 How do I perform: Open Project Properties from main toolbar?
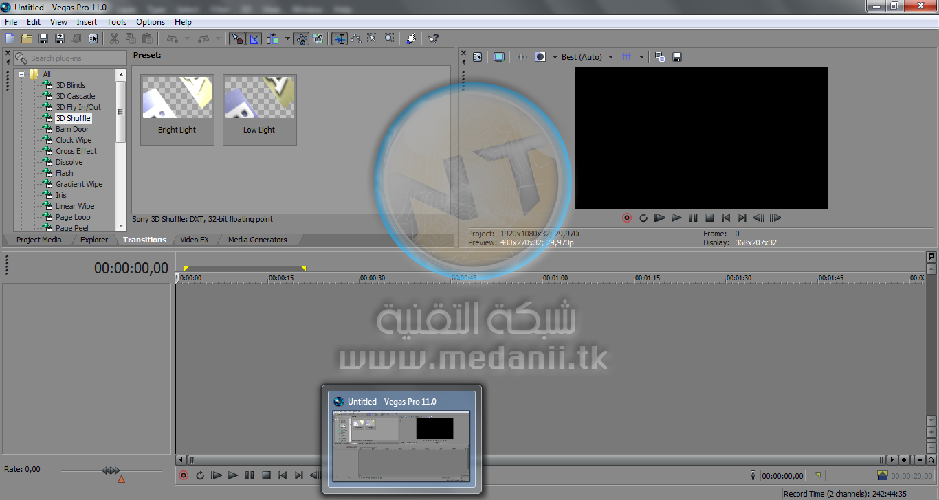93,38
